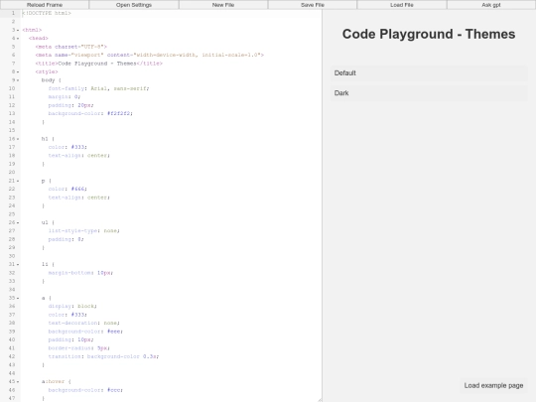Click the list-style-type: none line
The image size is (536, 402).
[83, 230]
